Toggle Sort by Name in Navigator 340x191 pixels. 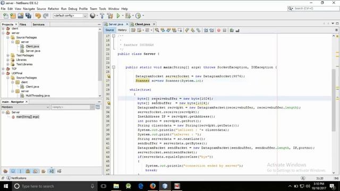click(52, 171)
